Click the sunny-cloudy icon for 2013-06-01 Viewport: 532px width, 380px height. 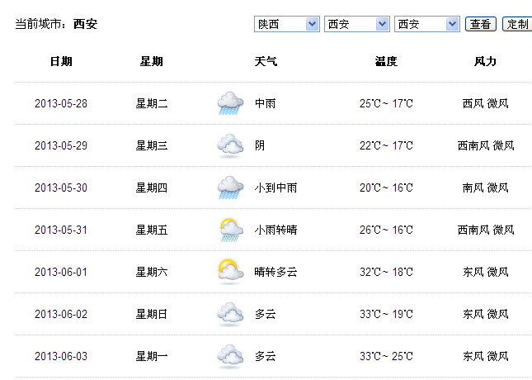coord(230,272)
